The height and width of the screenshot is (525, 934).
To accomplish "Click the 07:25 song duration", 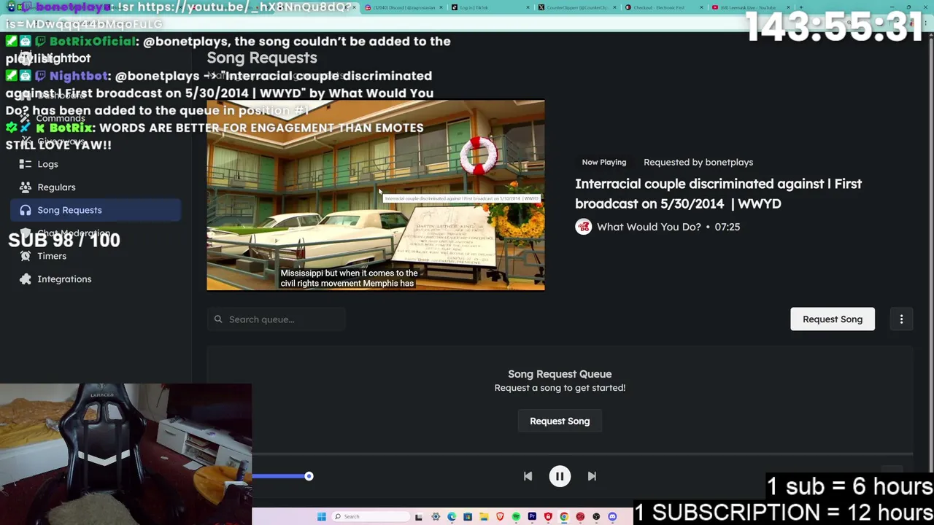I will [x=727, y=227].
